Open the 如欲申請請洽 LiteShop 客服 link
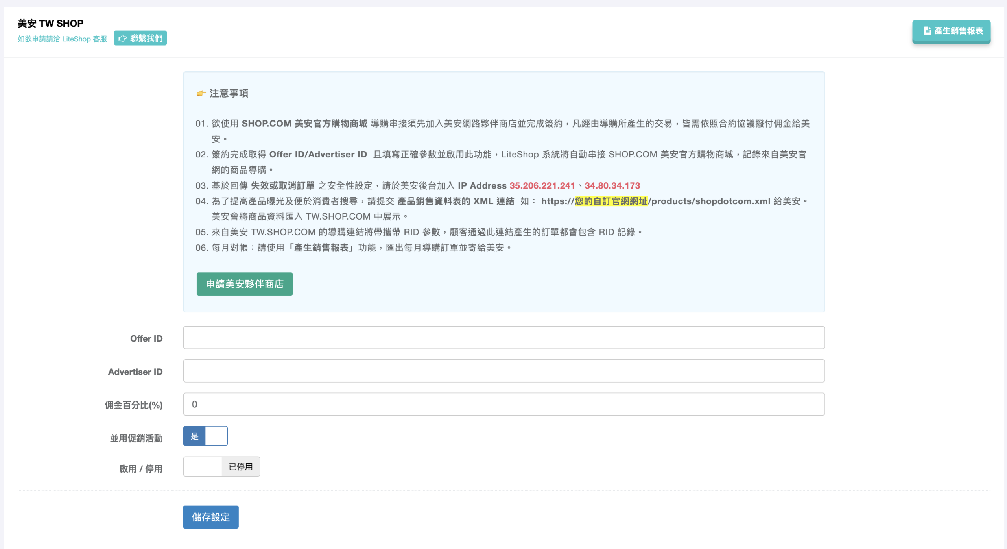The image size is (1007, 549). (x=62, y=39)
